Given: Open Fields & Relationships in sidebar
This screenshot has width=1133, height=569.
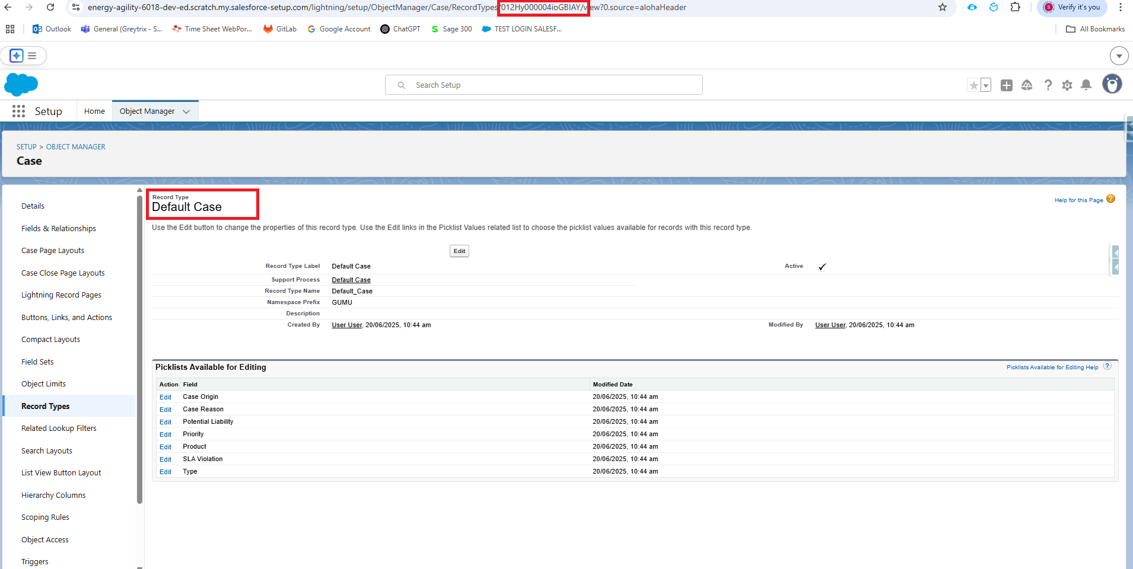Looking at the screenshot, I should pyautogui.click(x=59, y=228).
